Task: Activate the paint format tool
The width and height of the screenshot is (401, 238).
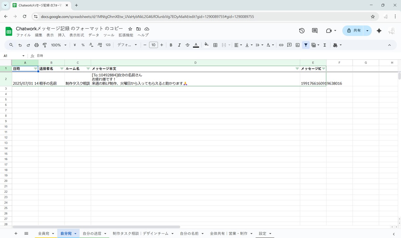Action: tap(45, 45)
